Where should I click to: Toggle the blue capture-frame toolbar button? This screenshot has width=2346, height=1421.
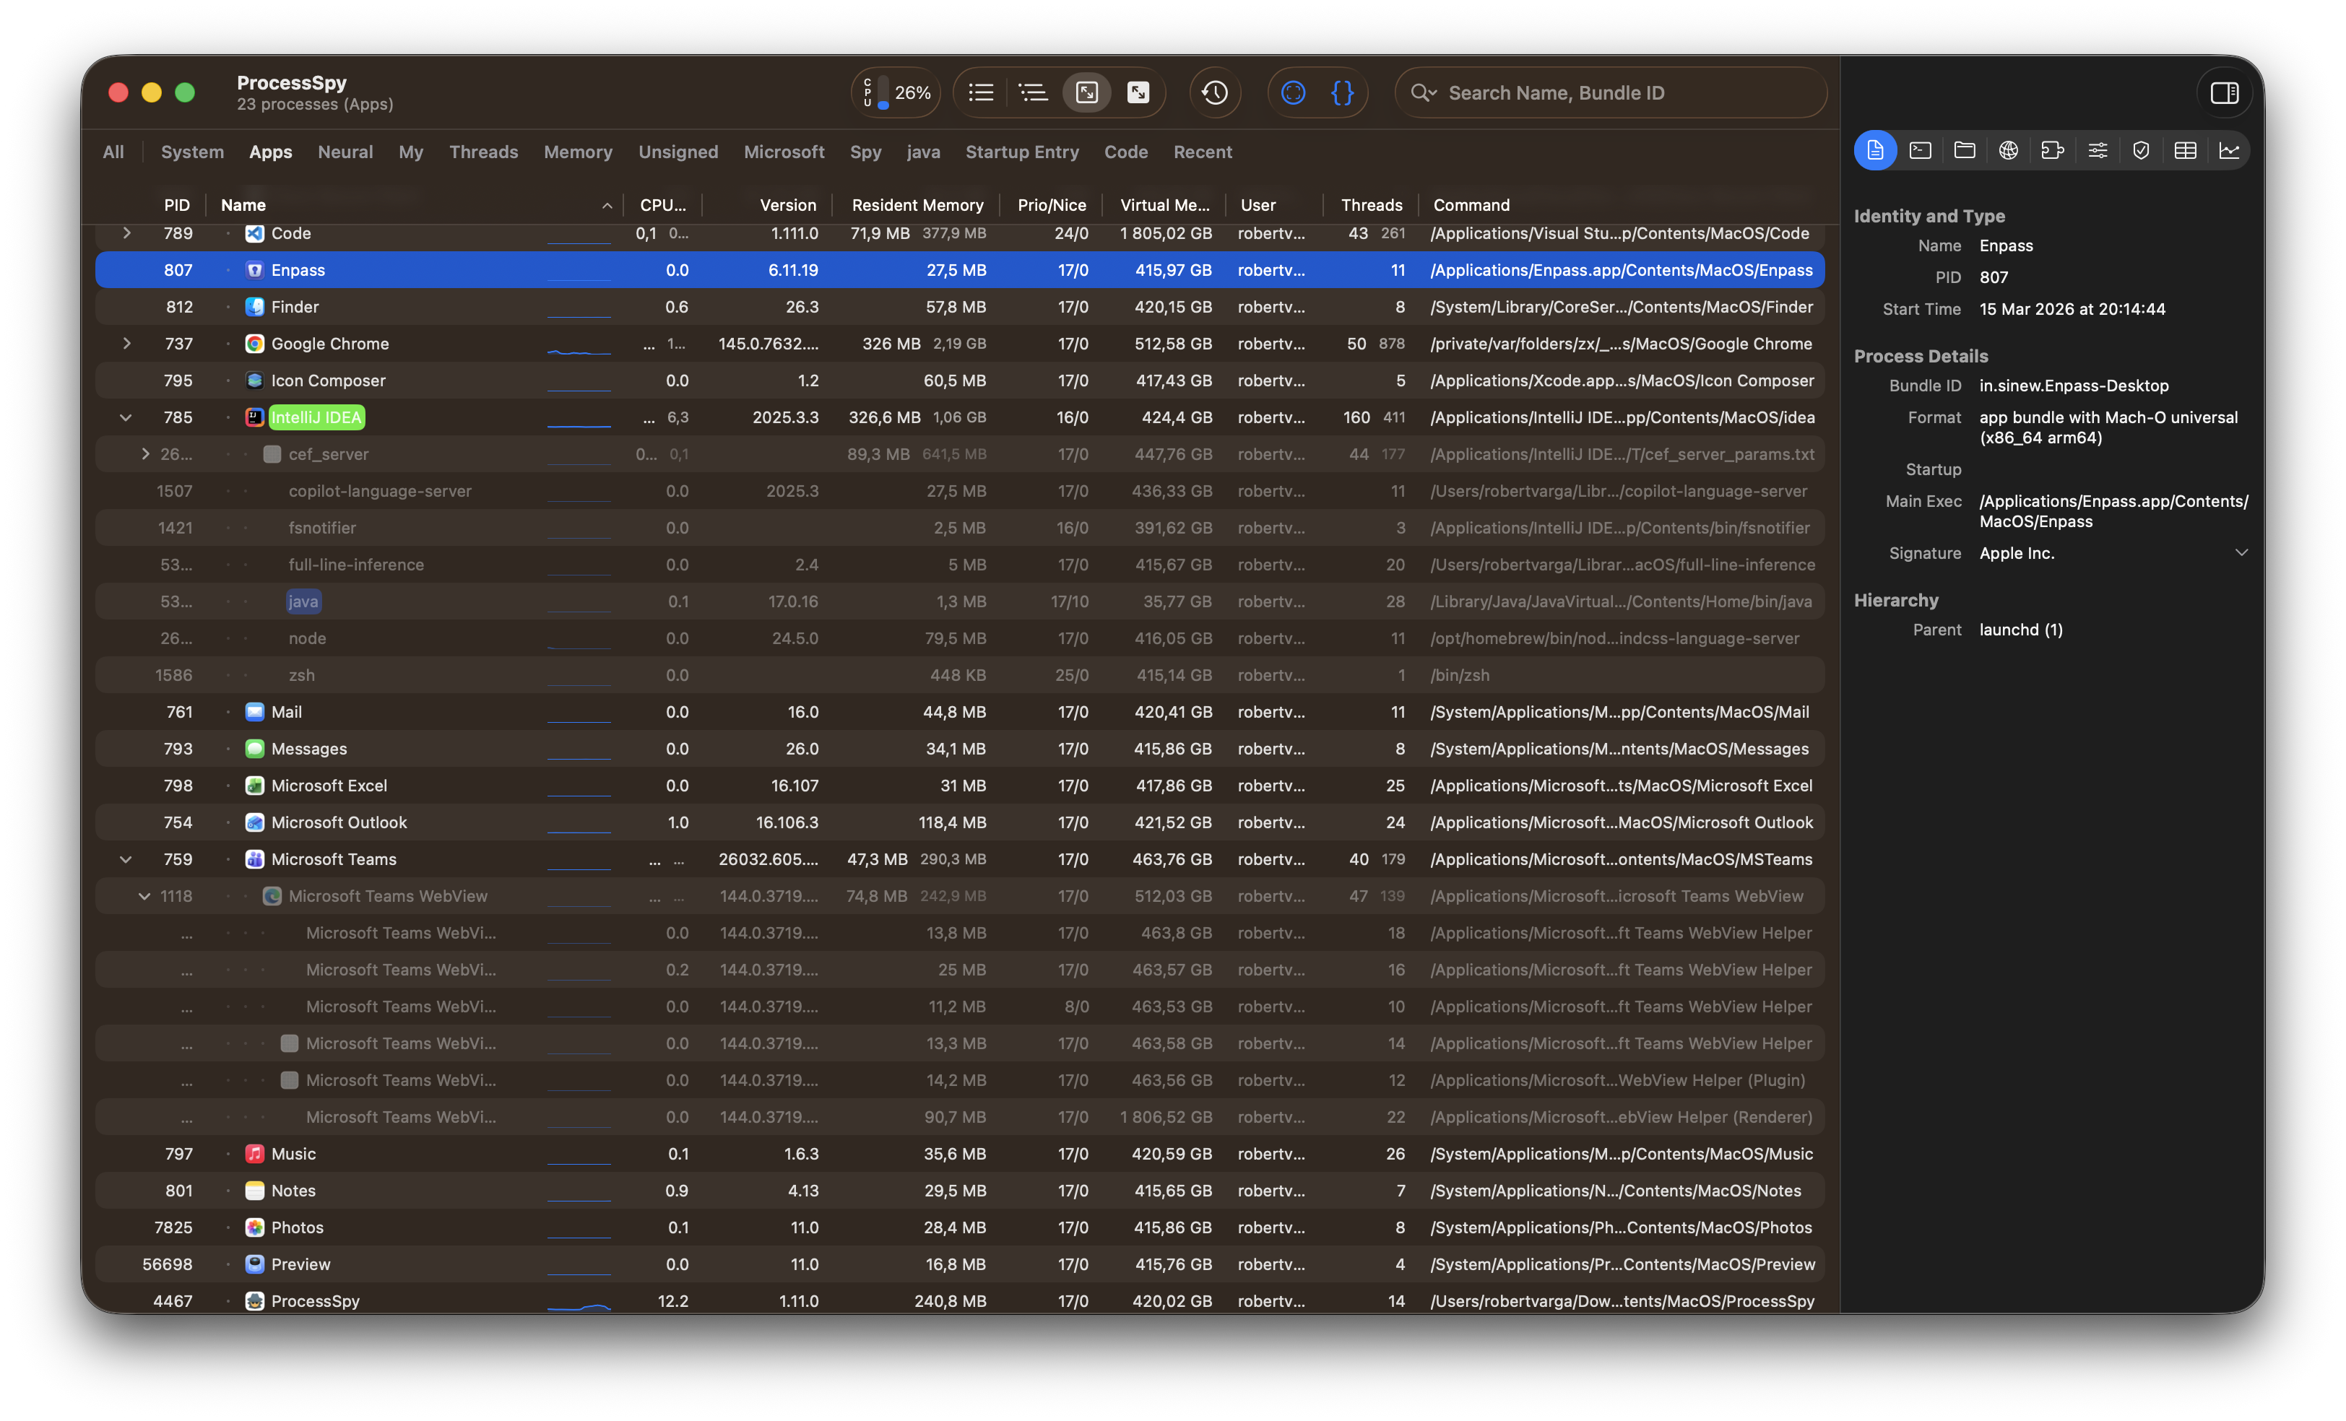tap(1293, 92)
